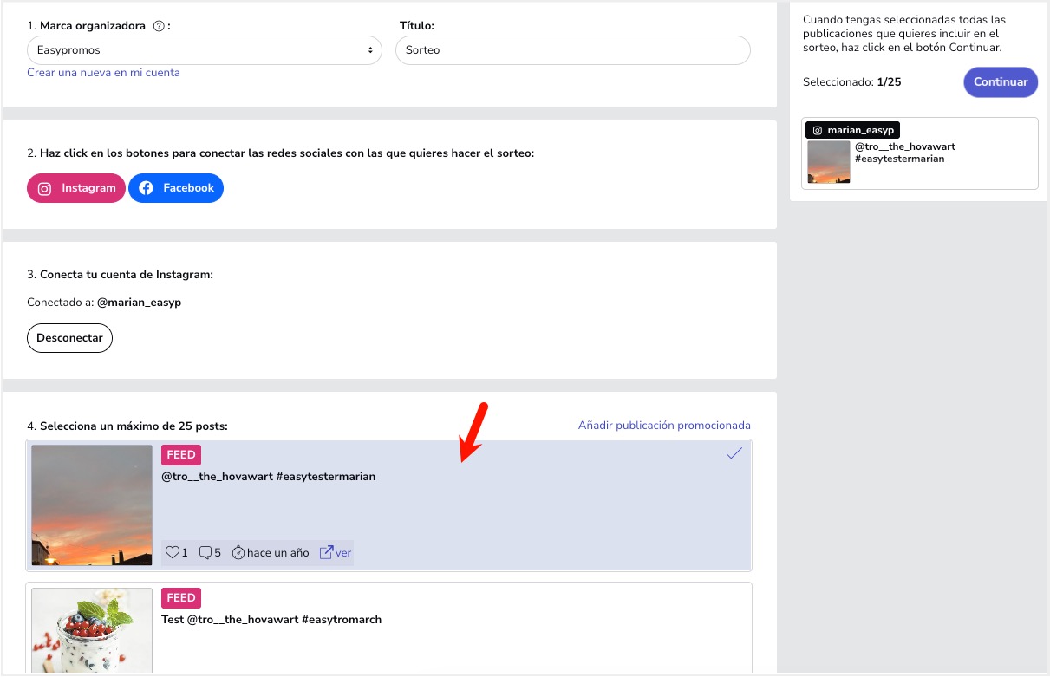Screen dimensions: 1050x677
Task: Click the FEED badge on easytestermarian post
Action: 181,455
